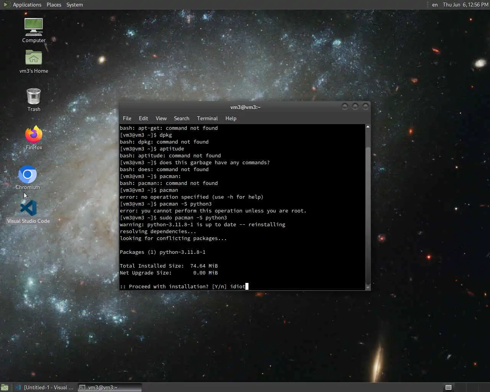Screen dimensions: 490x392
Task: Click 'looking for conflicting packages...' line
Action: point(173,238)
